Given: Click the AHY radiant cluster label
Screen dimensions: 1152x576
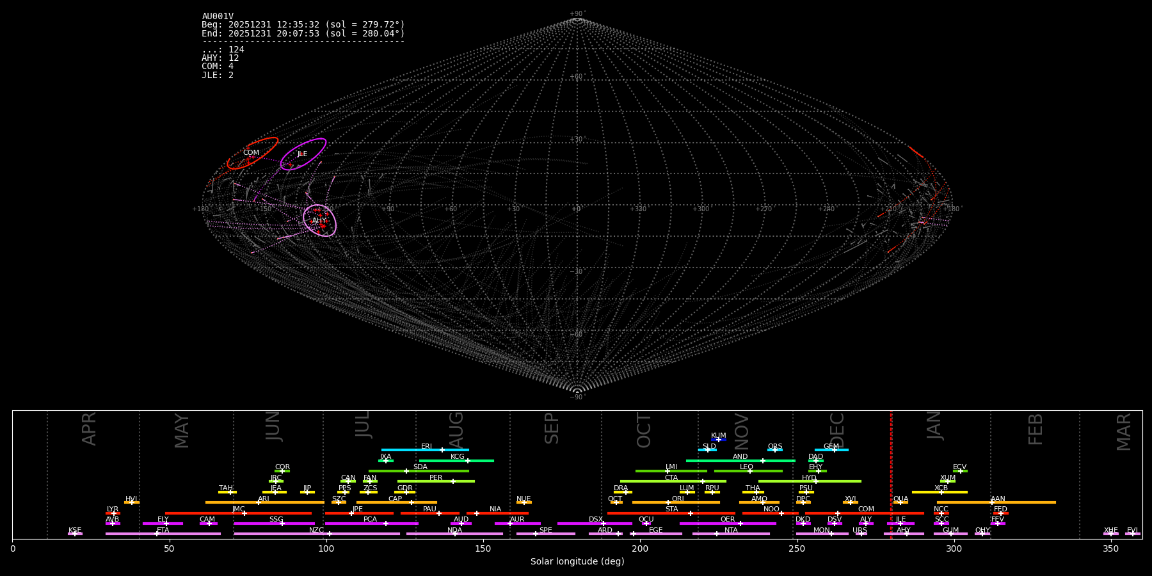Looking at the screenshot, I should pyautogui.click(x=319, y=221).
